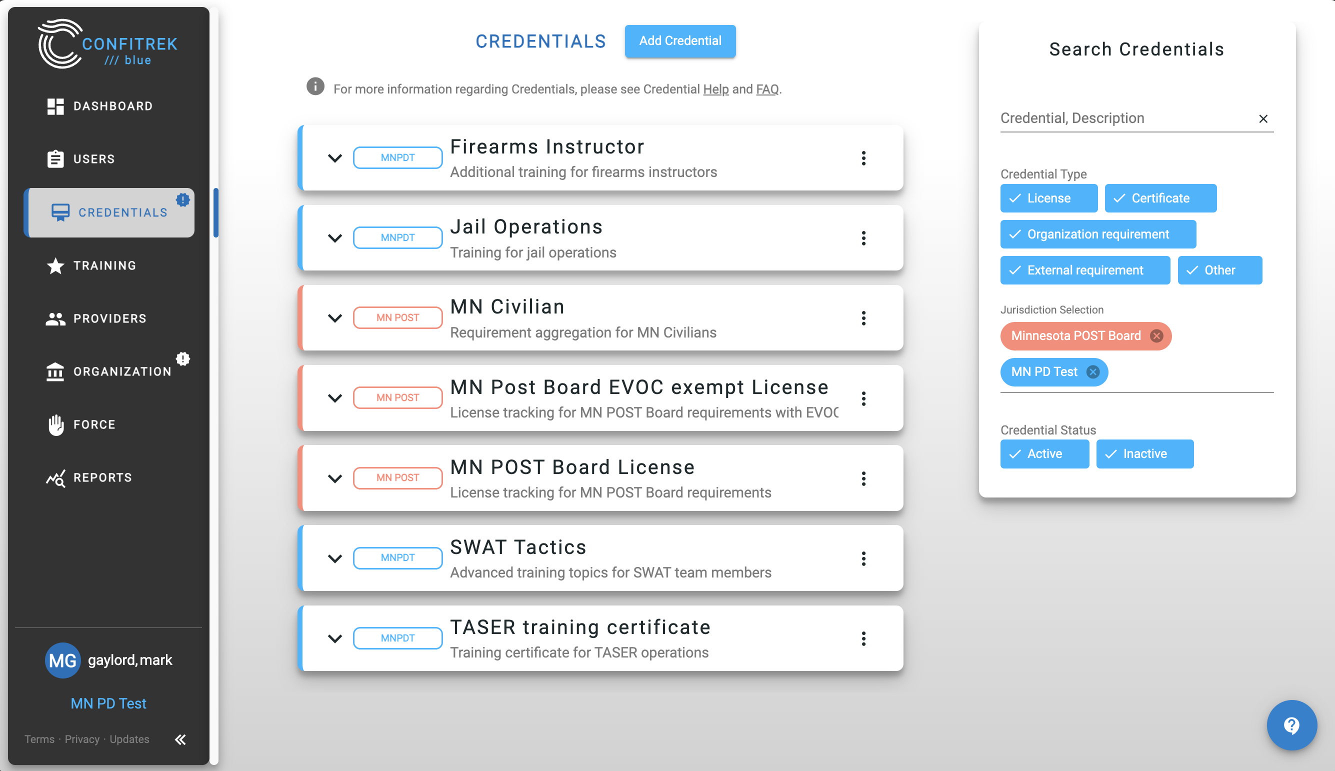This screenshot has width=1335, height=771.
Task: Click the MG user avatar
Action: [x=62, y=660]
